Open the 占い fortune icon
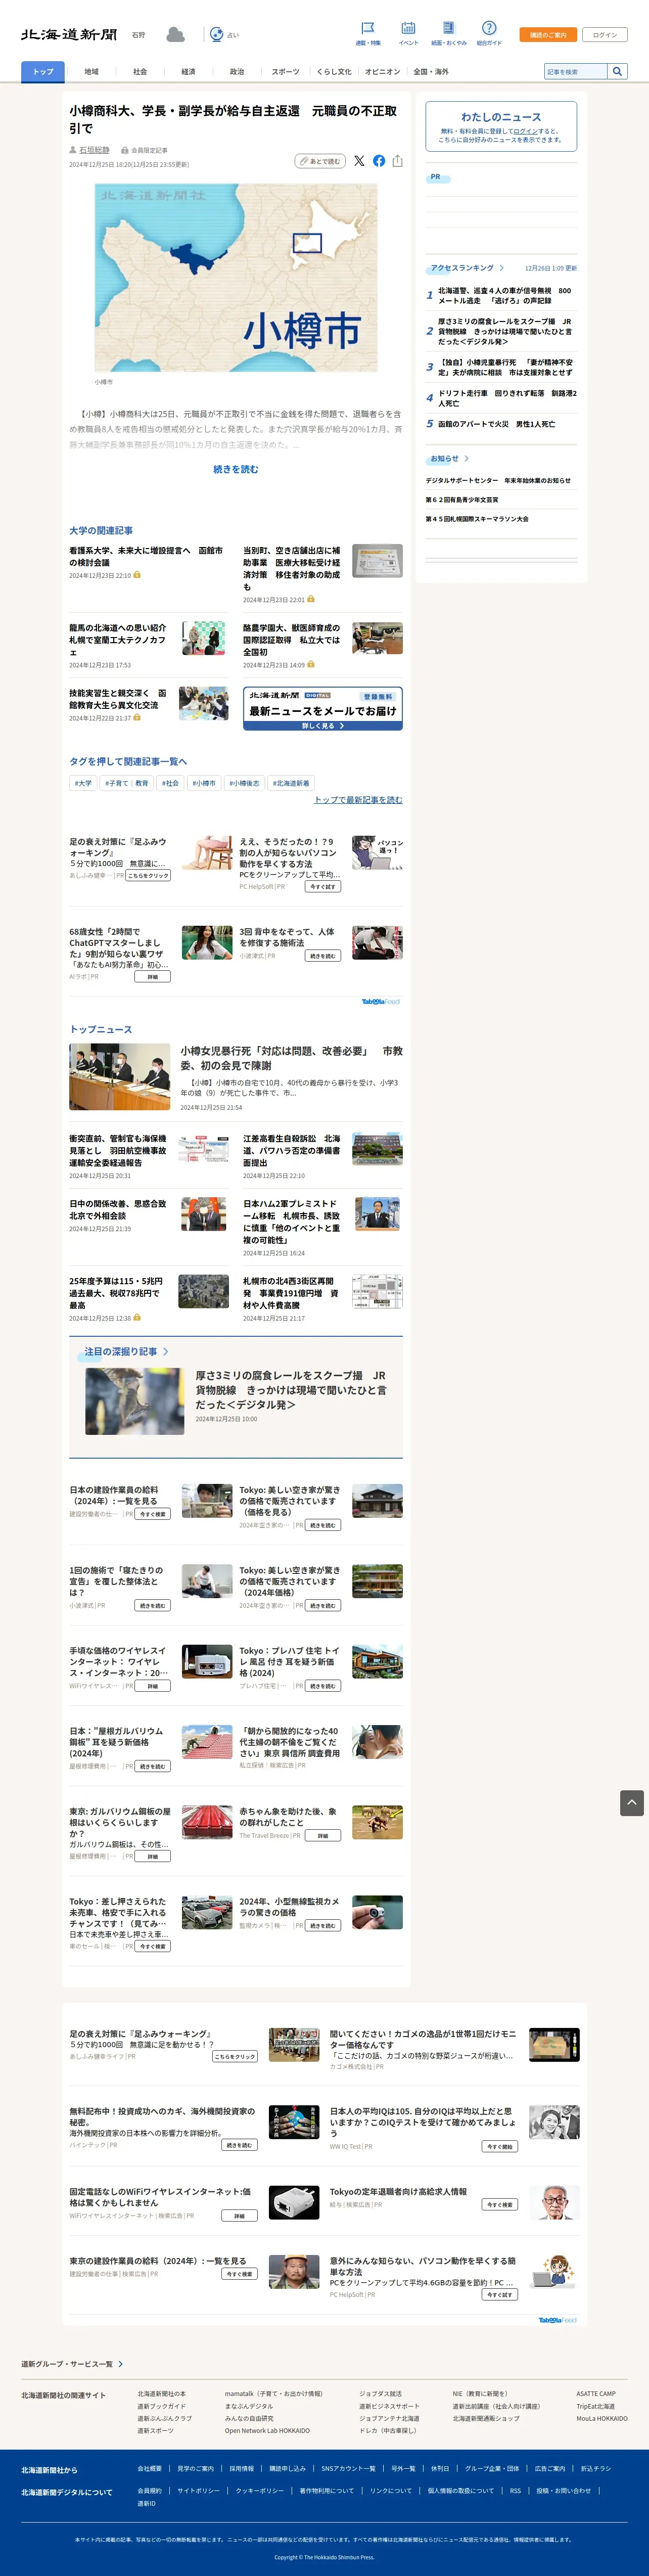 (216, 35)
